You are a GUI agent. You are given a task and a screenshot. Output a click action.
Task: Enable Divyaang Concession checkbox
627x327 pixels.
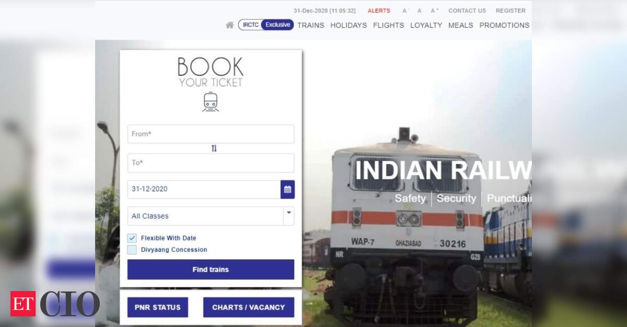[132, 250]
